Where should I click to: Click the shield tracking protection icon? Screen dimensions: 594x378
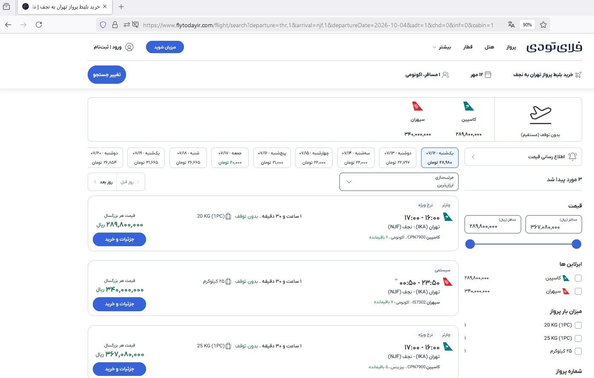pos(103,25)
